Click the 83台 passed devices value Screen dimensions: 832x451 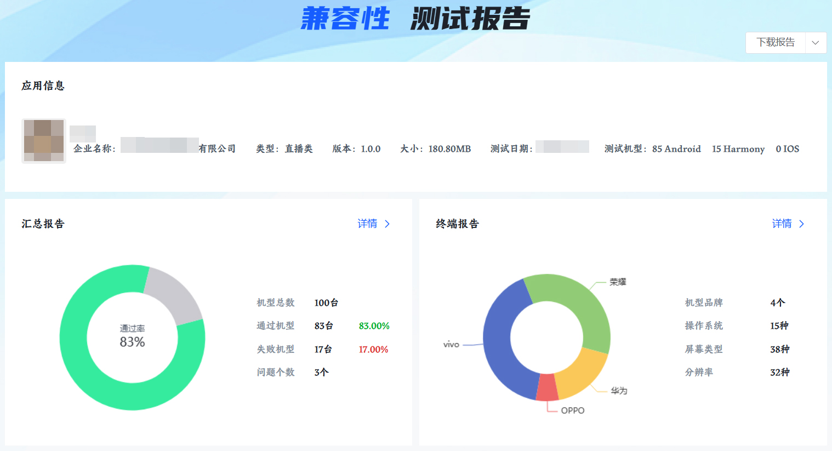click(x=323, y=326)
